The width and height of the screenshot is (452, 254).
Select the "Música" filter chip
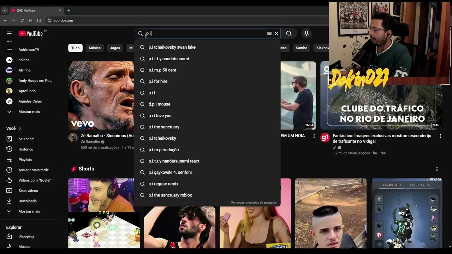coord(95,48)
